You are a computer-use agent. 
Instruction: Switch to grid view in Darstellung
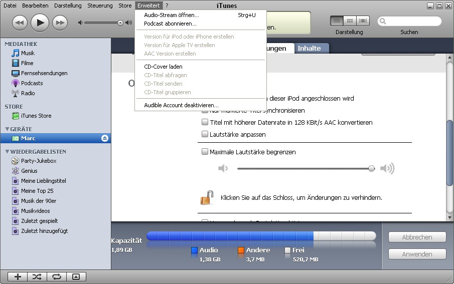350,21
